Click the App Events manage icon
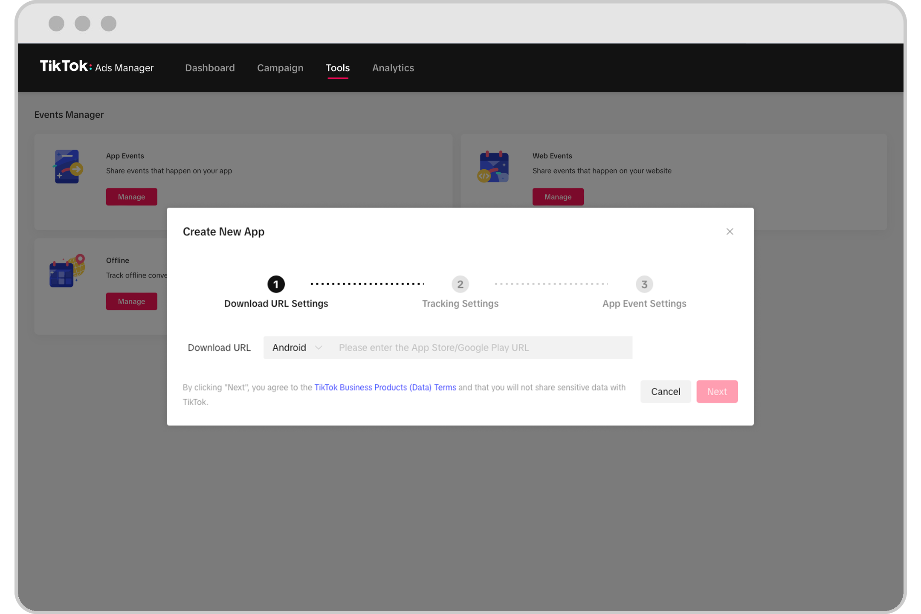 coord(132,197)
